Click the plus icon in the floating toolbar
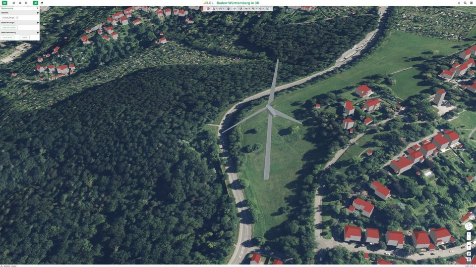The image size is (476, 267). pos(235,9)
